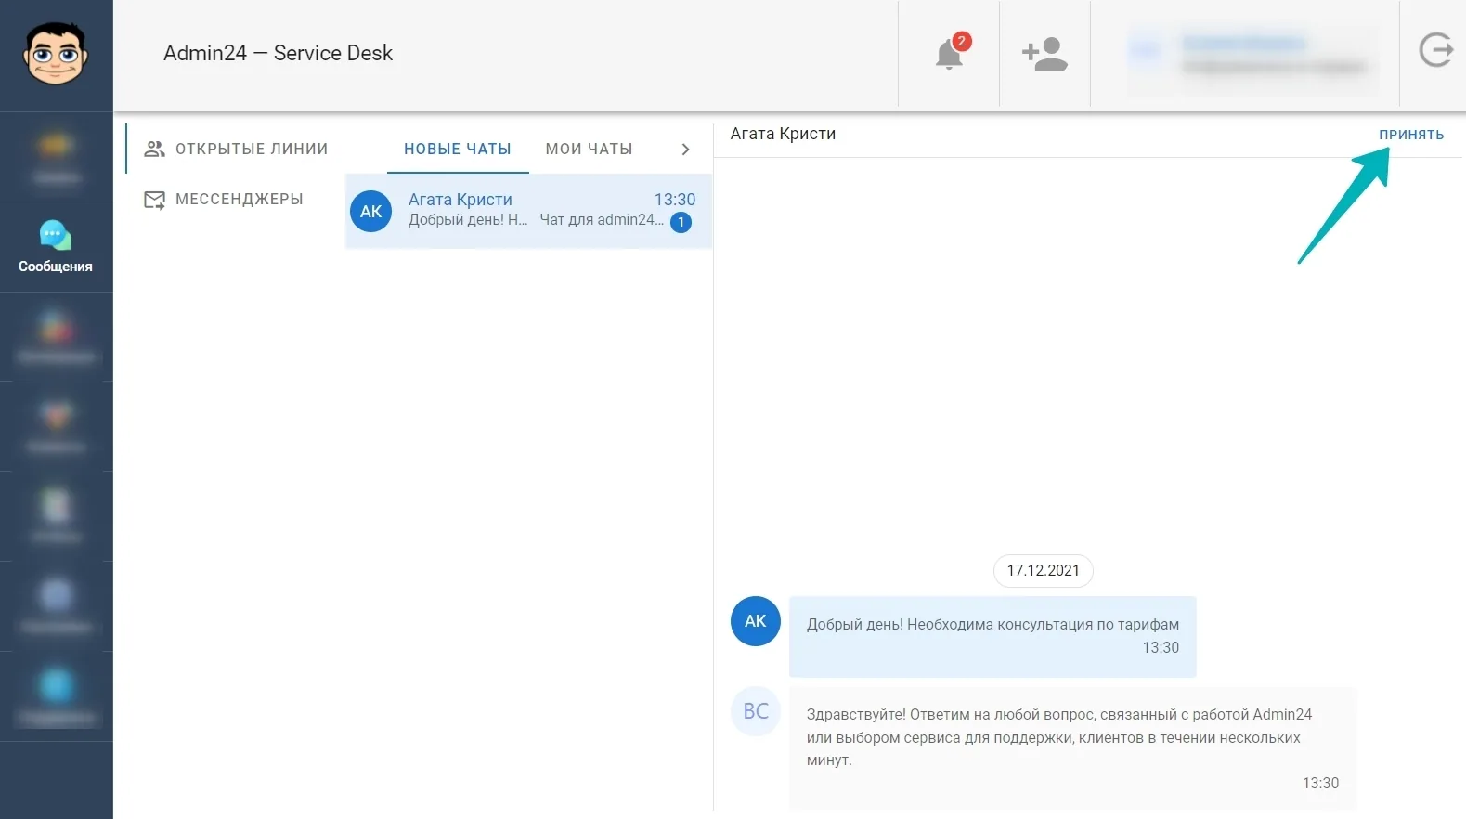The height and width of the screenshot is (819, 1466).
Task: Click the first blurred sidebar icon
Action: click(x=56, y=157)
